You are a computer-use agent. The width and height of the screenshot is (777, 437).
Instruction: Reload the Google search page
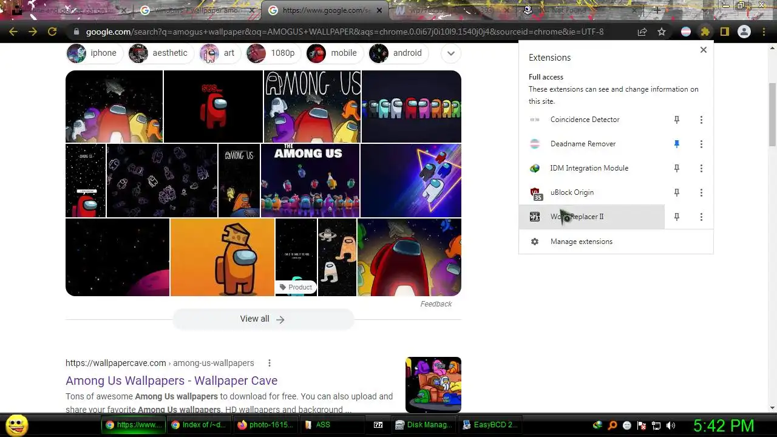tap(52, 32)
